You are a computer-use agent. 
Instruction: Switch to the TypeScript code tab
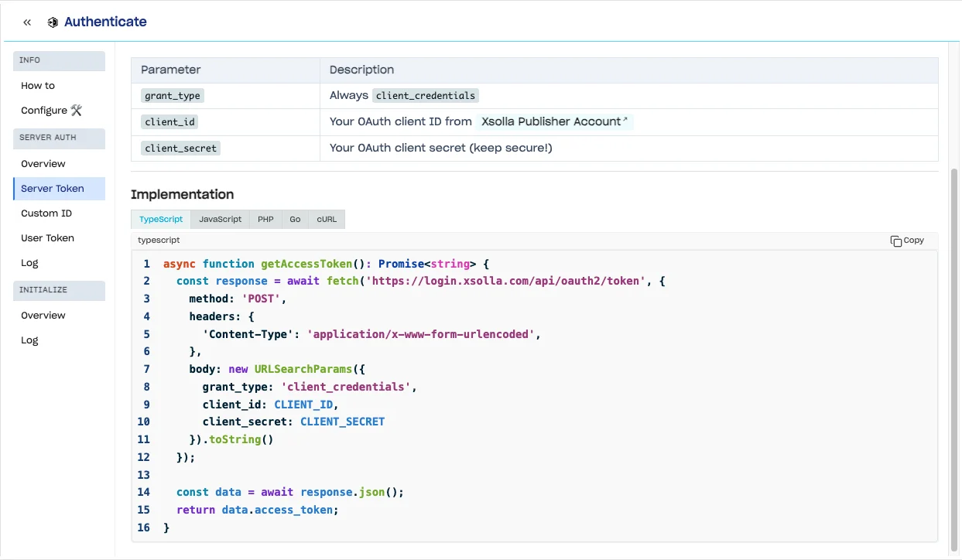click(x=161, y=220)
